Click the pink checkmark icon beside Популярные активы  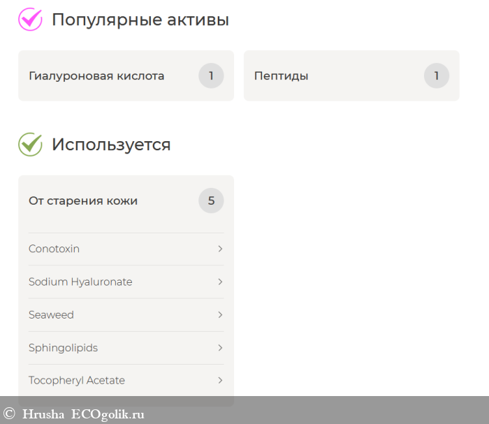[30, 19]
